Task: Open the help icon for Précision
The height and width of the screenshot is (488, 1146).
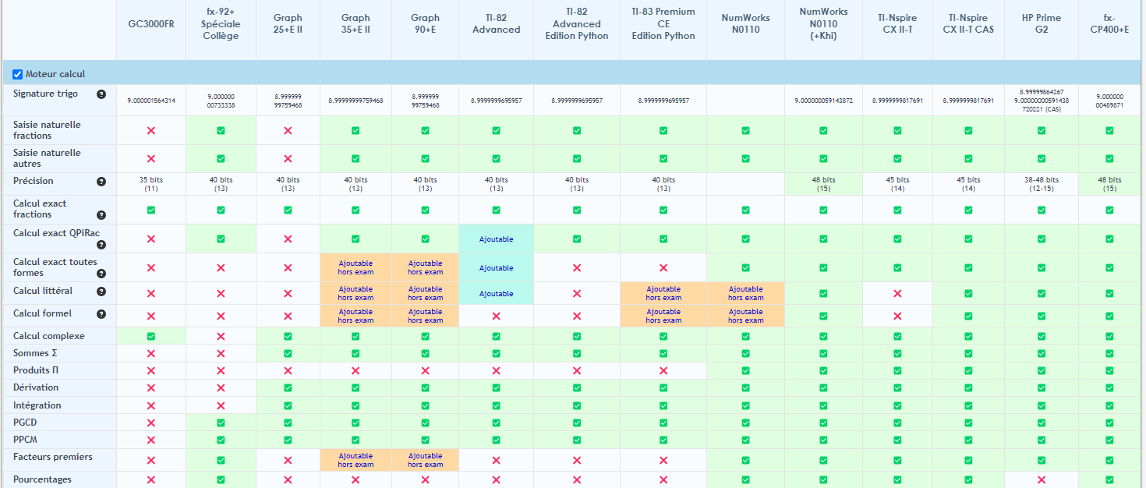Action: [101, 182]
